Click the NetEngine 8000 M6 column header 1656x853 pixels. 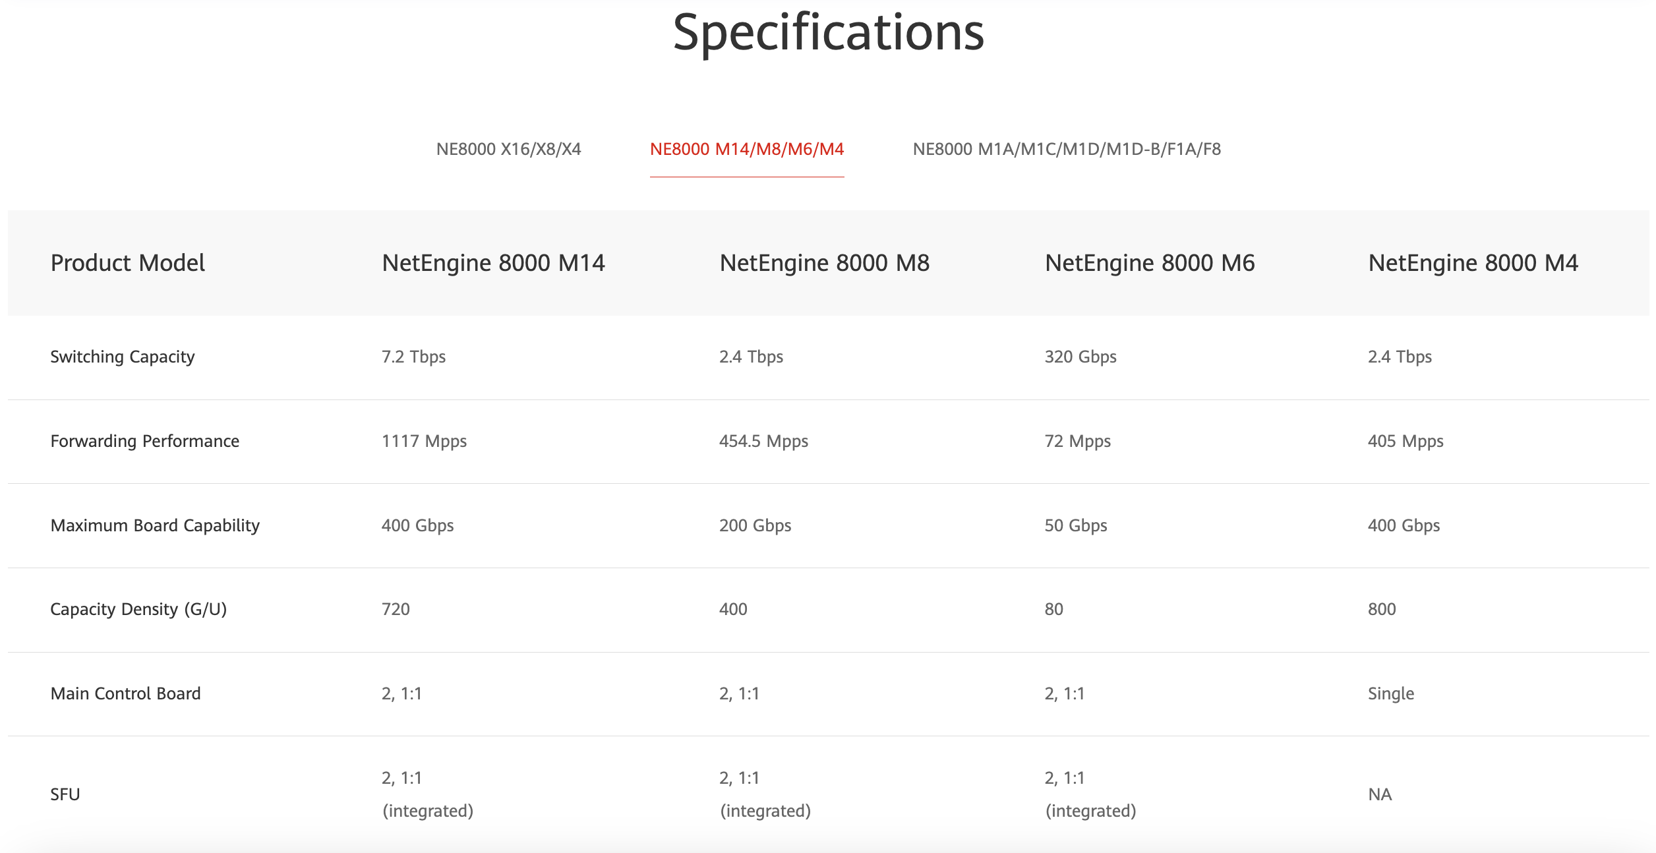[1150, 263]
